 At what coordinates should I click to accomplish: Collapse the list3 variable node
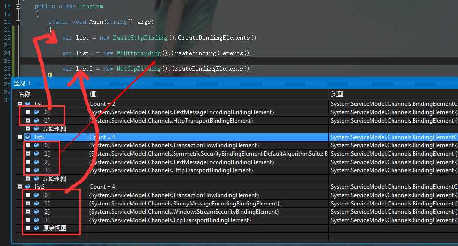point(20,187)
